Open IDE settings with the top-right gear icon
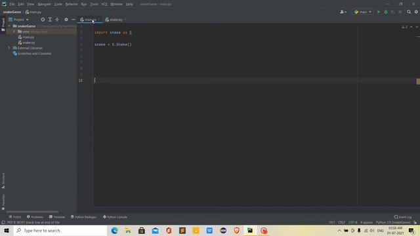The height and width of the screenshot is (236, 420). point(416,12)
